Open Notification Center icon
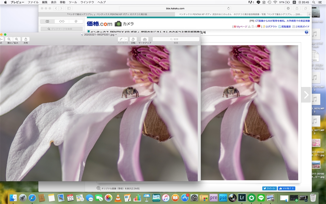Image resolution: width=326 pixels, height=204 pixels. 320,2
